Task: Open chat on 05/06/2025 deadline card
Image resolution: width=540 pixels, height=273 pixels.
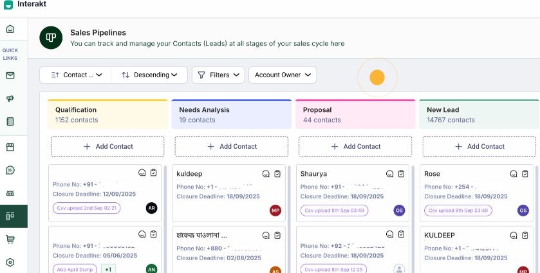Action: (x=142, y=234)
